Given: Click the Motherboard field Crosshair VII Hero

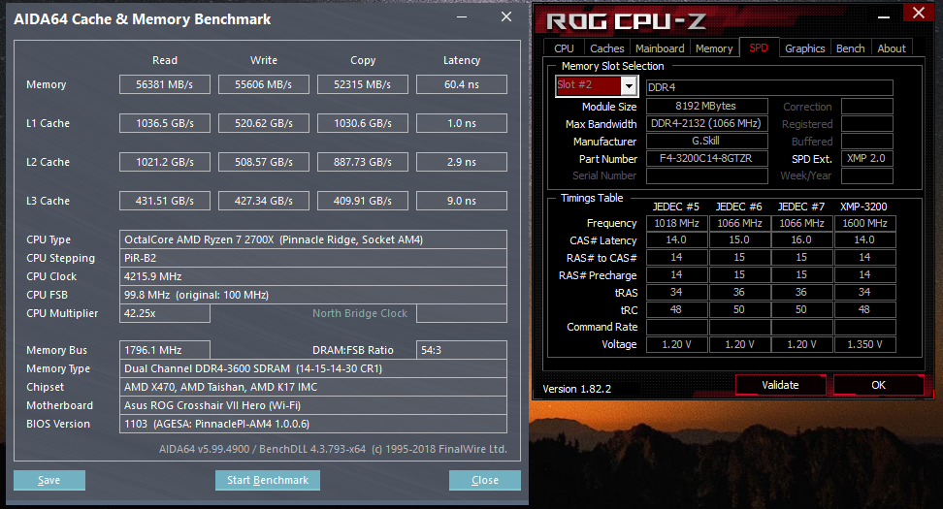Looking at the screenshot, I should (313, 405).
